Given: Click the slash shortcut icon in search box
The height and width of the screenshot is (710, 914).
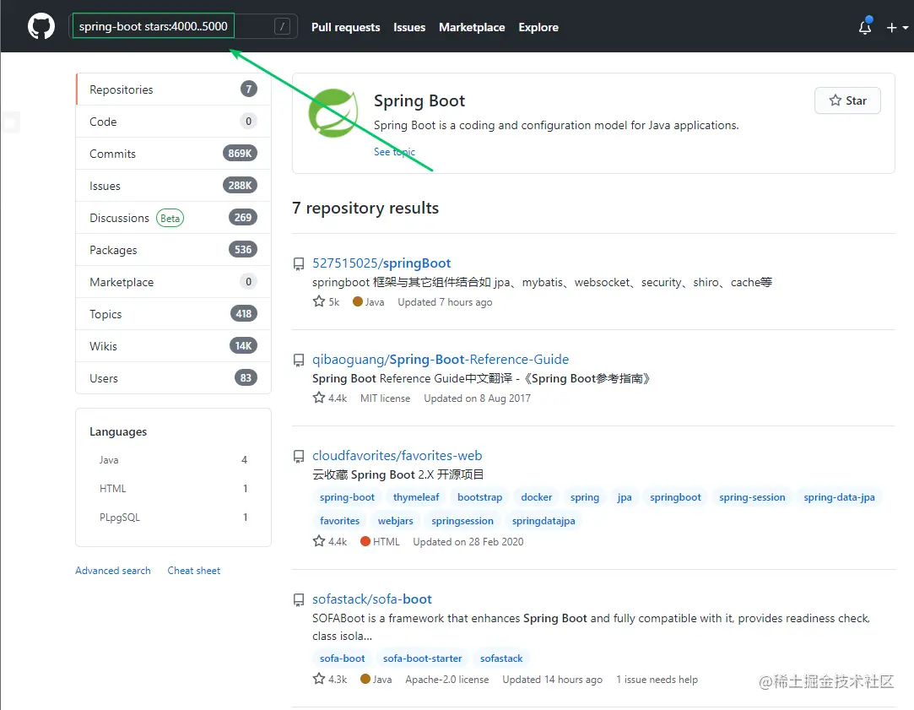Looking at the screenshot, I should pyautogui.click(x=282, y=26).
